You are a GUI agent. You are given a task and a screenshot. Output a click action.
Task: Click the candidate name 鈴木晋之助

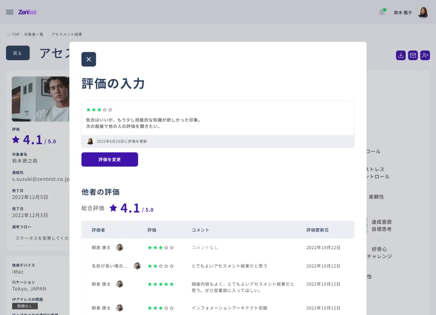coord(25,161)
